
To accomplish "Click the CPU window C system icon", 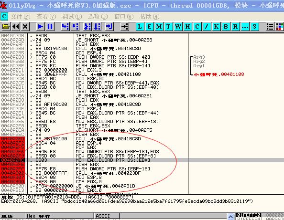I will 4,16.
